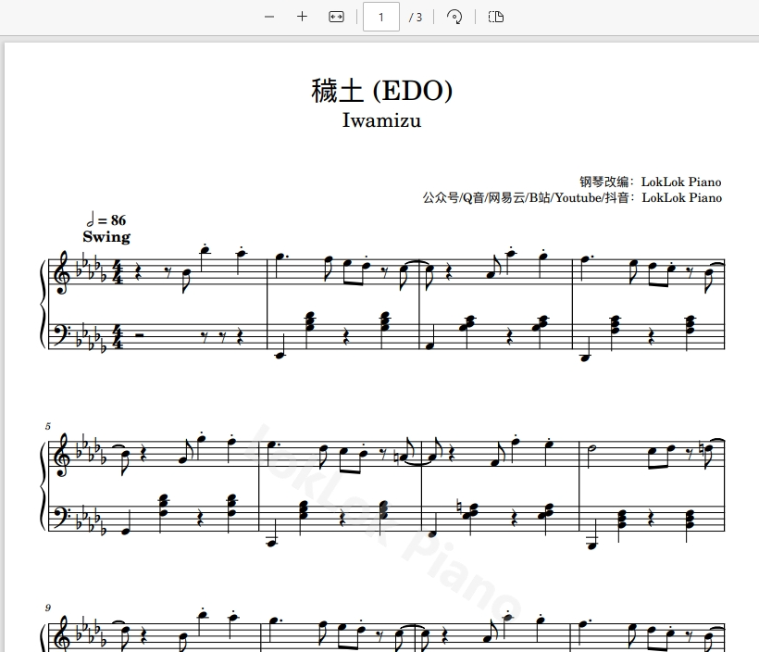Click the '公众号/Q音/网易云' platforms credit line
This screenshot has width=759, height=652.
click(571, 197)
